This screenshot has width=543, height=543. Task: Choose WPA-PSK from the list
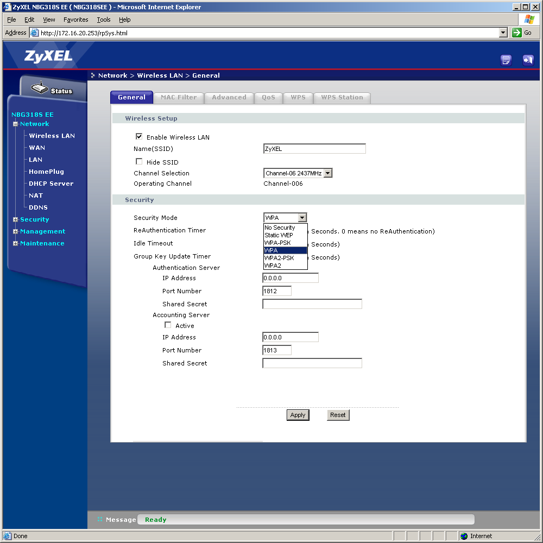[286, 243]
